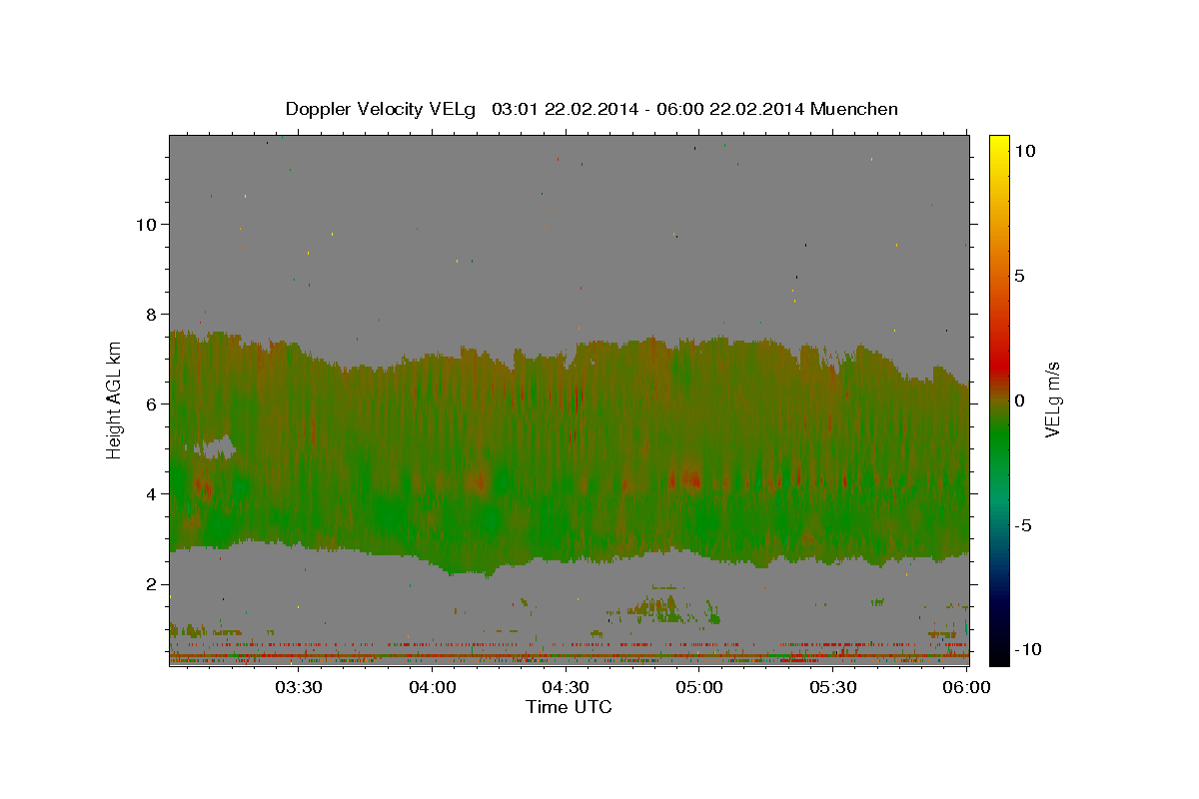This screenshot has height=799, width=1199.
Task: Click the height axis label 8
Action: tap(151, 314)
